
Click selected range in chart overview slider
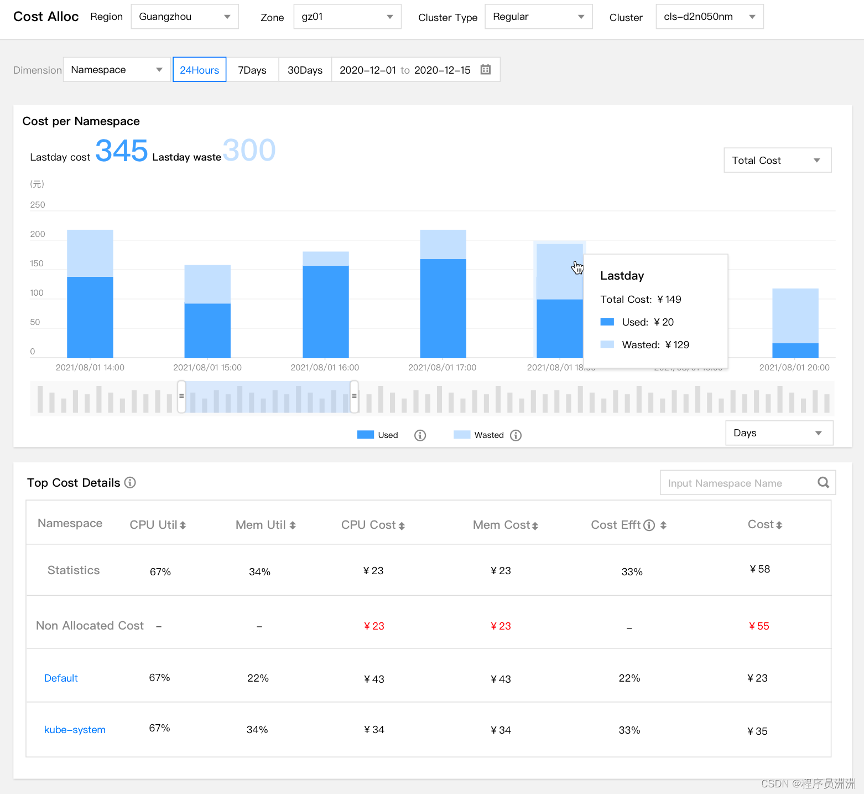click(268, 397)
